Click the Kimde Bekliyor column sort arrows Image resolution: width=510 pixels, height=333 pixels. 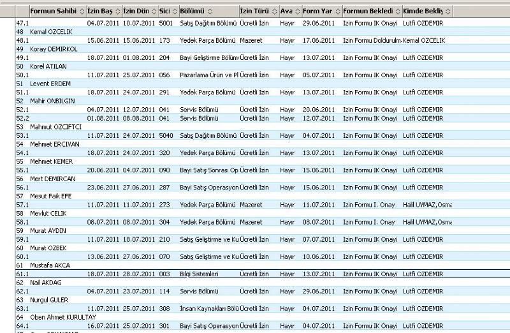pyautogui.click(x=448, y=11)
